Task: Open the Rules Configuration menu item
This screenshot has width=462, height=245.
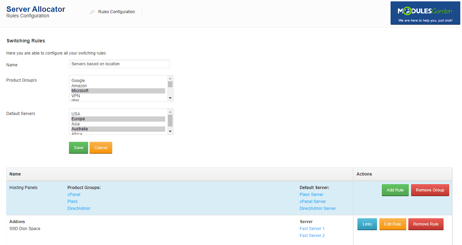Action: tap(117, 12)
